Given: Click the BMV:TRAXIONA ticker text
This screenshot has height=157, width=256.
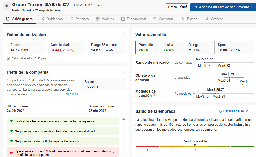Looking at the screenshot, I should click(x=88, y=5).
